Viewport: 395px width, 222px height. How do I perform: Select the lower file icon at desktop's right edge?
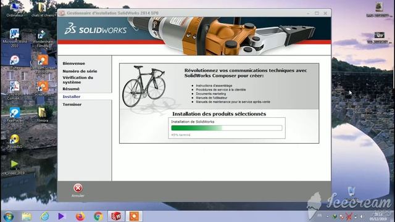point(379,37)
